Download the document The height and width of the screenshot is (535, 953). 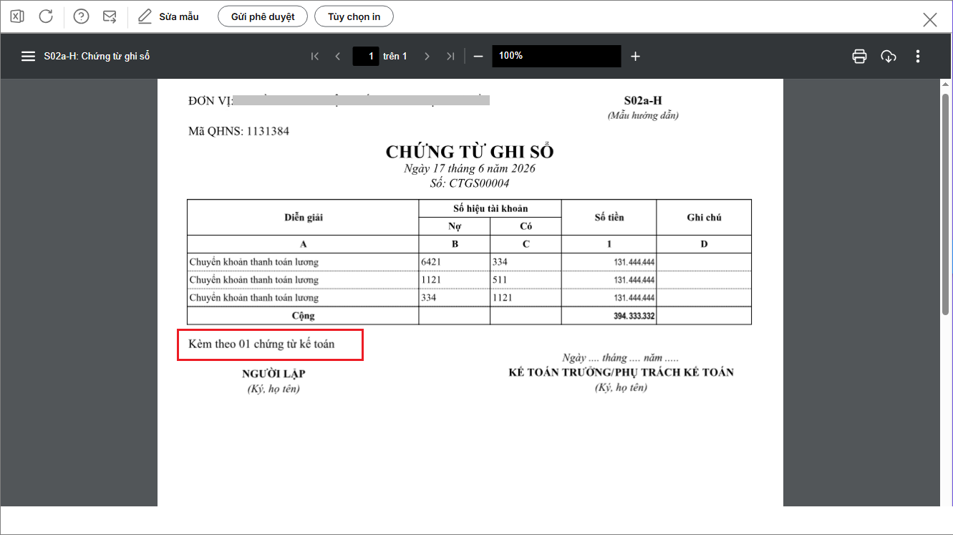tap(889, 56)
